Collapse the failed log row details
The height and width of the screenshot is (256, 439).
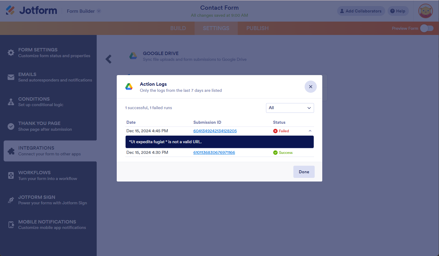[x=310, y=131]
